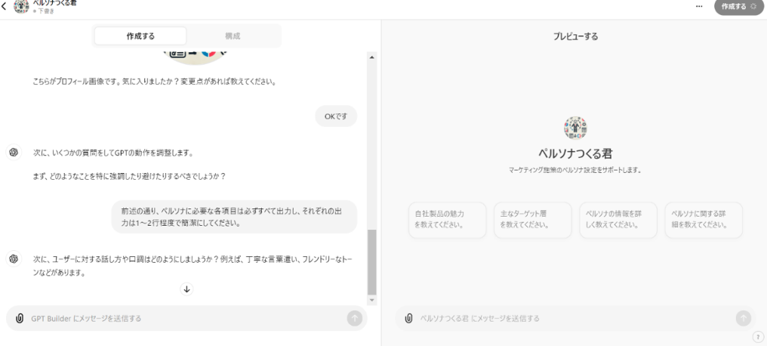Attach a file in GPT Builder input

pos(20,318)
